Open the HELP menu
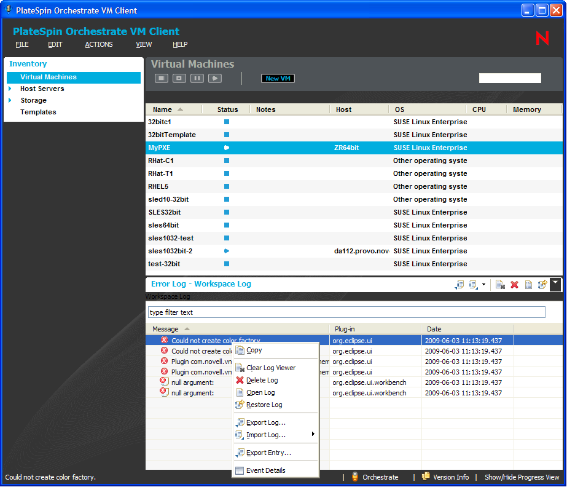567x487 pixels. pos(180,44)
